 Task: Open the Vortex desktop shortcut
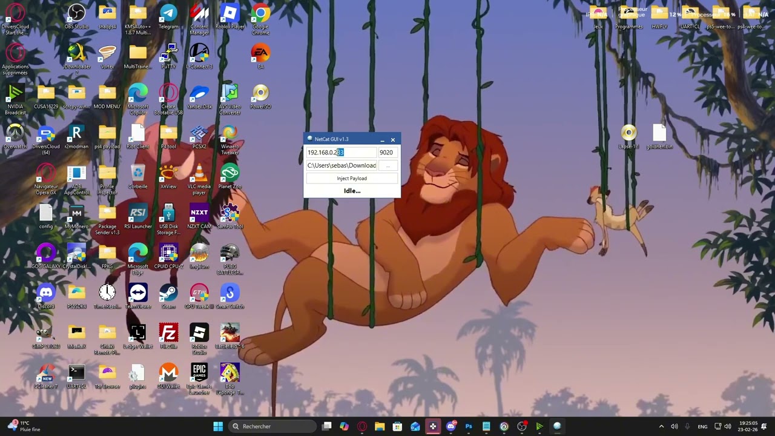pos(107,57)
